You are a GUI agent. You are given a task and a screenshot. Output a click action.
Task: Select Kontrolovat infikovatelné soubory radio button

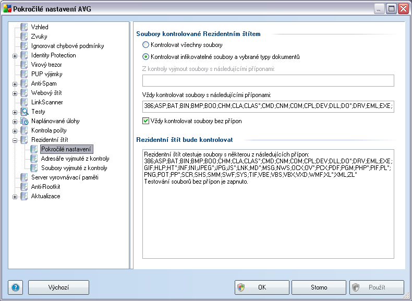146,56
